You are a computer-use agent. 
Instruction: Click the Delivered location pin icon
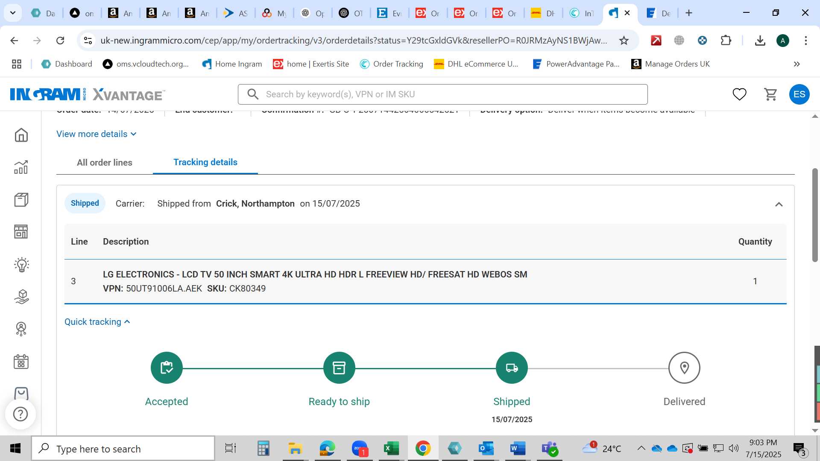pos(684,368)
